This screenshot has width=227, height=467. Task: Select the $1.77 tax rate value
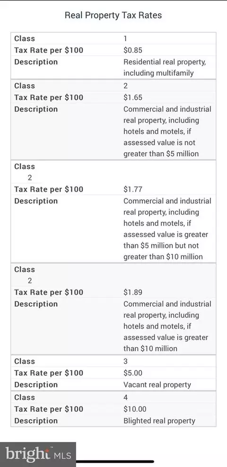click(133, 189)
